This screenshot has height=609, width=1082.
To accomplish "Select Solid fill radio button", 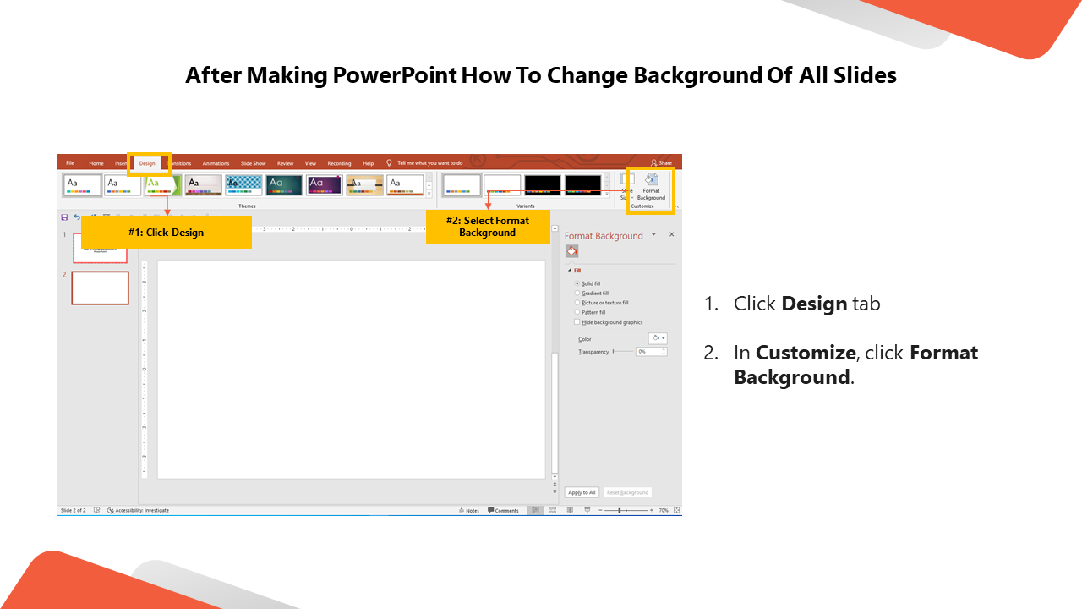I will [x=577, y=283].
